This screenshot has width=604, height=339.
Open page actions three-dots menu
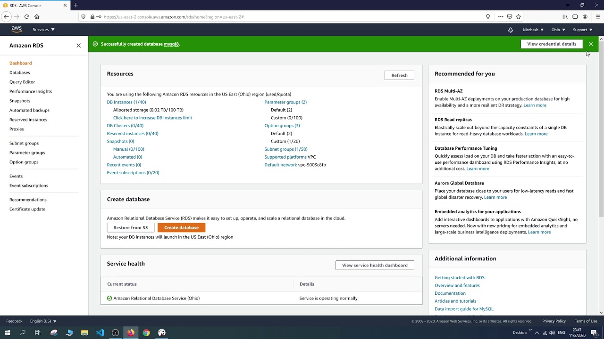tap(501, 16)
